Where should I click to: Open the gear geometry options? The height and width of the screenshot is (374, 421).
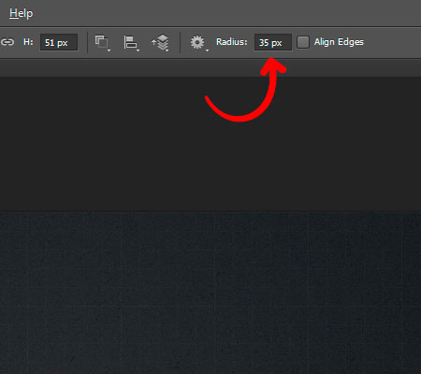pyautogui.click(x=198, y=42)
